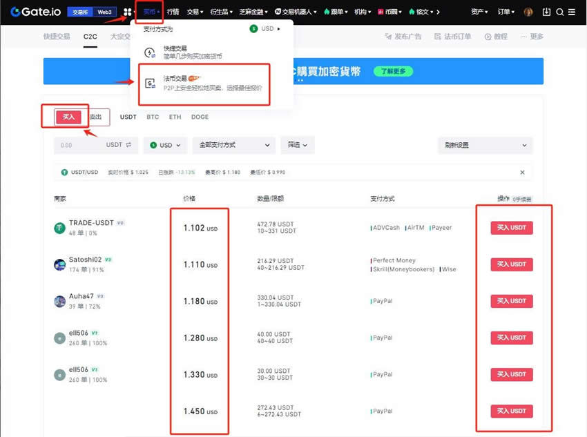This screenshot has width=587, height=437.
Task: Select the BTC coin tab
Action: (x=153, y=117)
